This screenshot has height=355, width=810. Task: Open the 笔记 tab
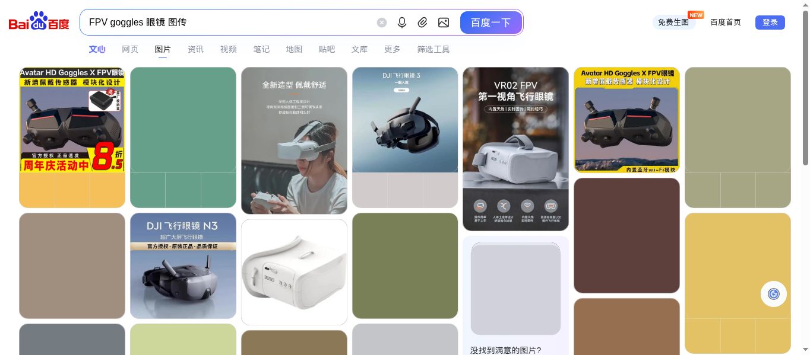[261, 49]
